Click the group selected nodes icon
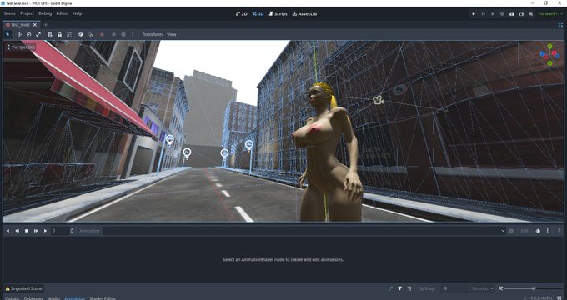Viewport: 567px width, 300px height. pos(69,34)
